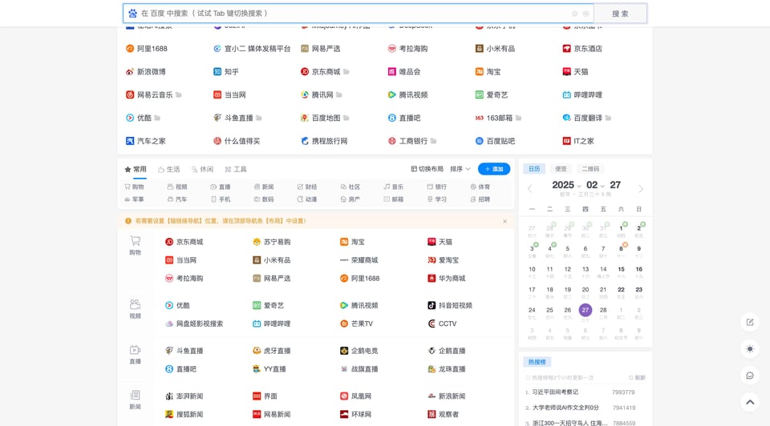Open the chat feedback floating icon
The width and height of the screenshot is (770, 426).
pyautogui.click(x=750, y=376)
